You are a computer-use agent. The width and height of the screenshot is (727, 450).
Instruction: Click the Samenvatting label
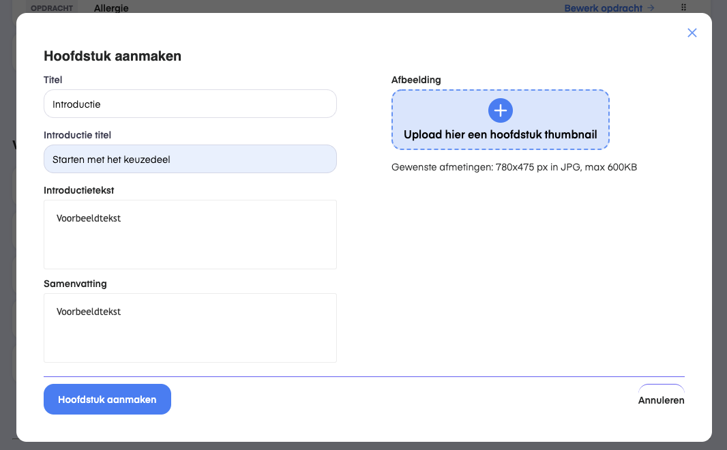[75, 284]
